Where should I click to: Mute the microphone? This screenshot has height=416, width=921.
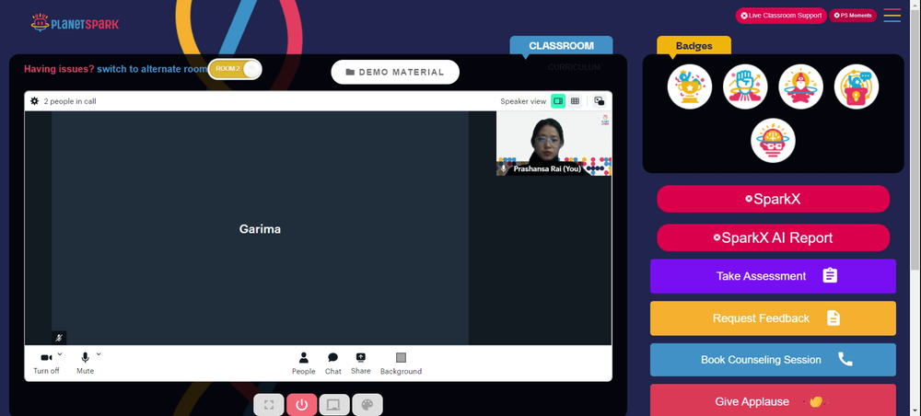[85, 364]
